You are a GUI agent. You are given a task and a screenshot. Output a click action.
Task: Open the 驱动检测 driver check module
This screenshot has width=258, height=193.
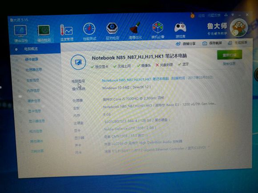(x=112, y=31)
